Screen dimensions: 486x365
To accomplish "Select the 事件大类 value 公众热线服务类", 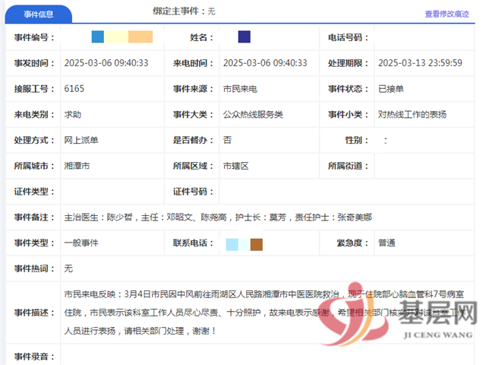I will pos(253,115).
